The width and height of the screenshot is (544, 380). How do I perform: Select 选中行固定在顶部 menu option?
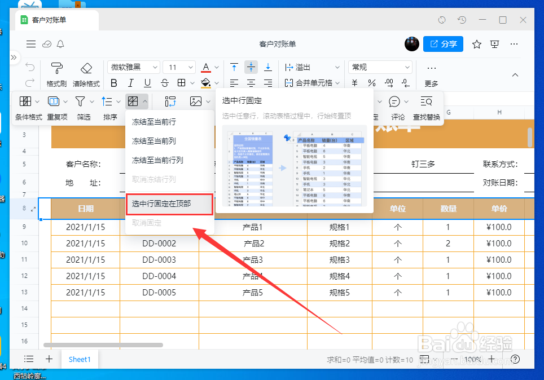point(170,204)
